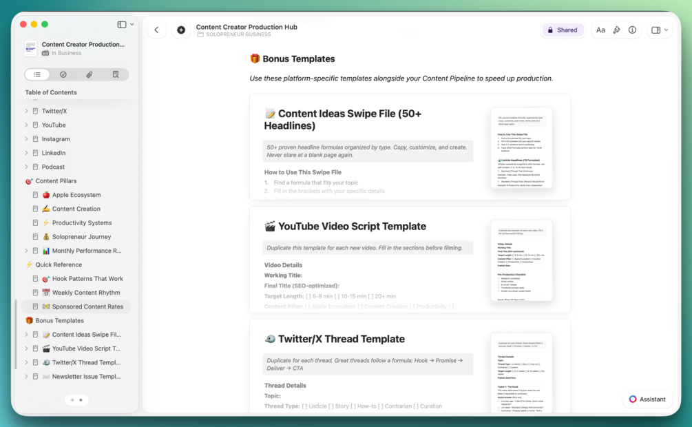692x427 pixels.
Task: Go to Content Pillars heading
Action: (56, 181)
